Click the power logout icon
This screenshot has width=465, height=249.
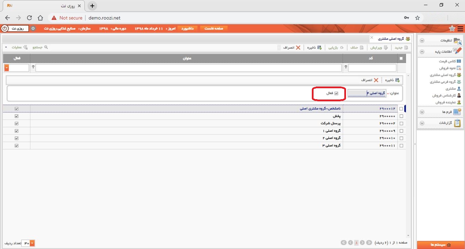[4, 28]
